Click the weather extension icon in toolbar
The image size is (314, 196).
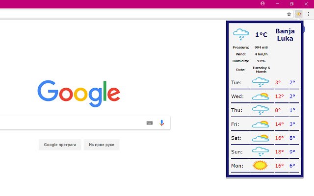299,14
